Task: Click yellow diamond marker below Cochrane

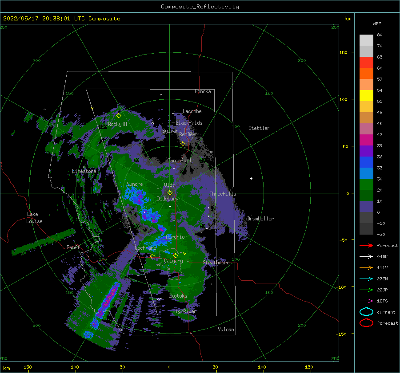Action: coord(152,256)
